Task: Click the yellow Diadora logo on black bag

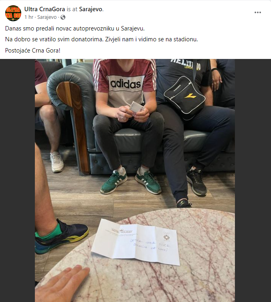Action: coord(190,96)
